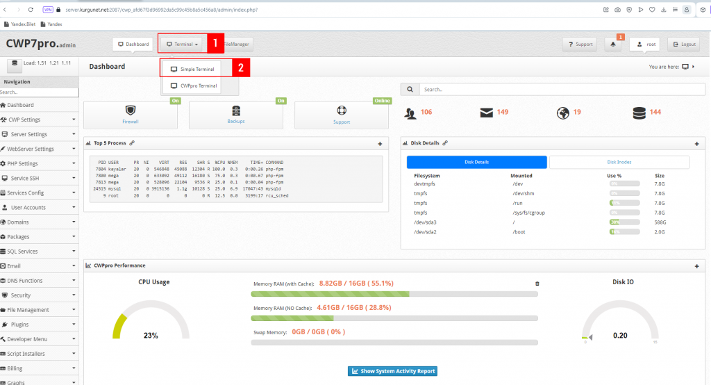The image size is (711, 385).
Task: Open the Yandex.Bilet bookmark
Action: click(20, 24)
